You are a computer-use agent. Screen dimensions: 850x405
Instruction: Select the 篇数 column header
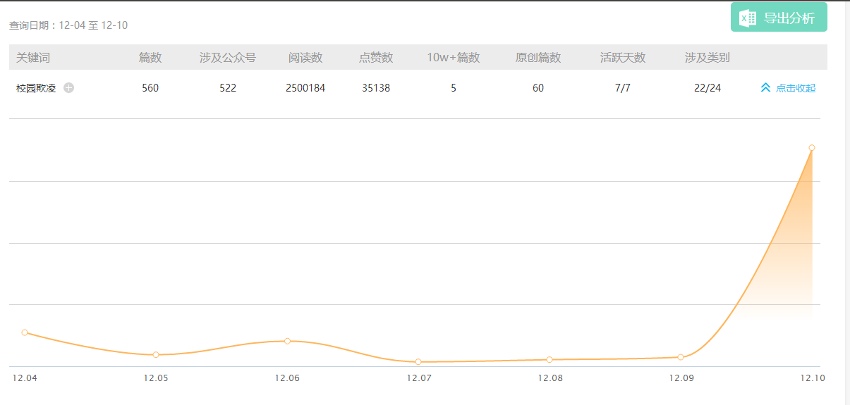point(150,58)
